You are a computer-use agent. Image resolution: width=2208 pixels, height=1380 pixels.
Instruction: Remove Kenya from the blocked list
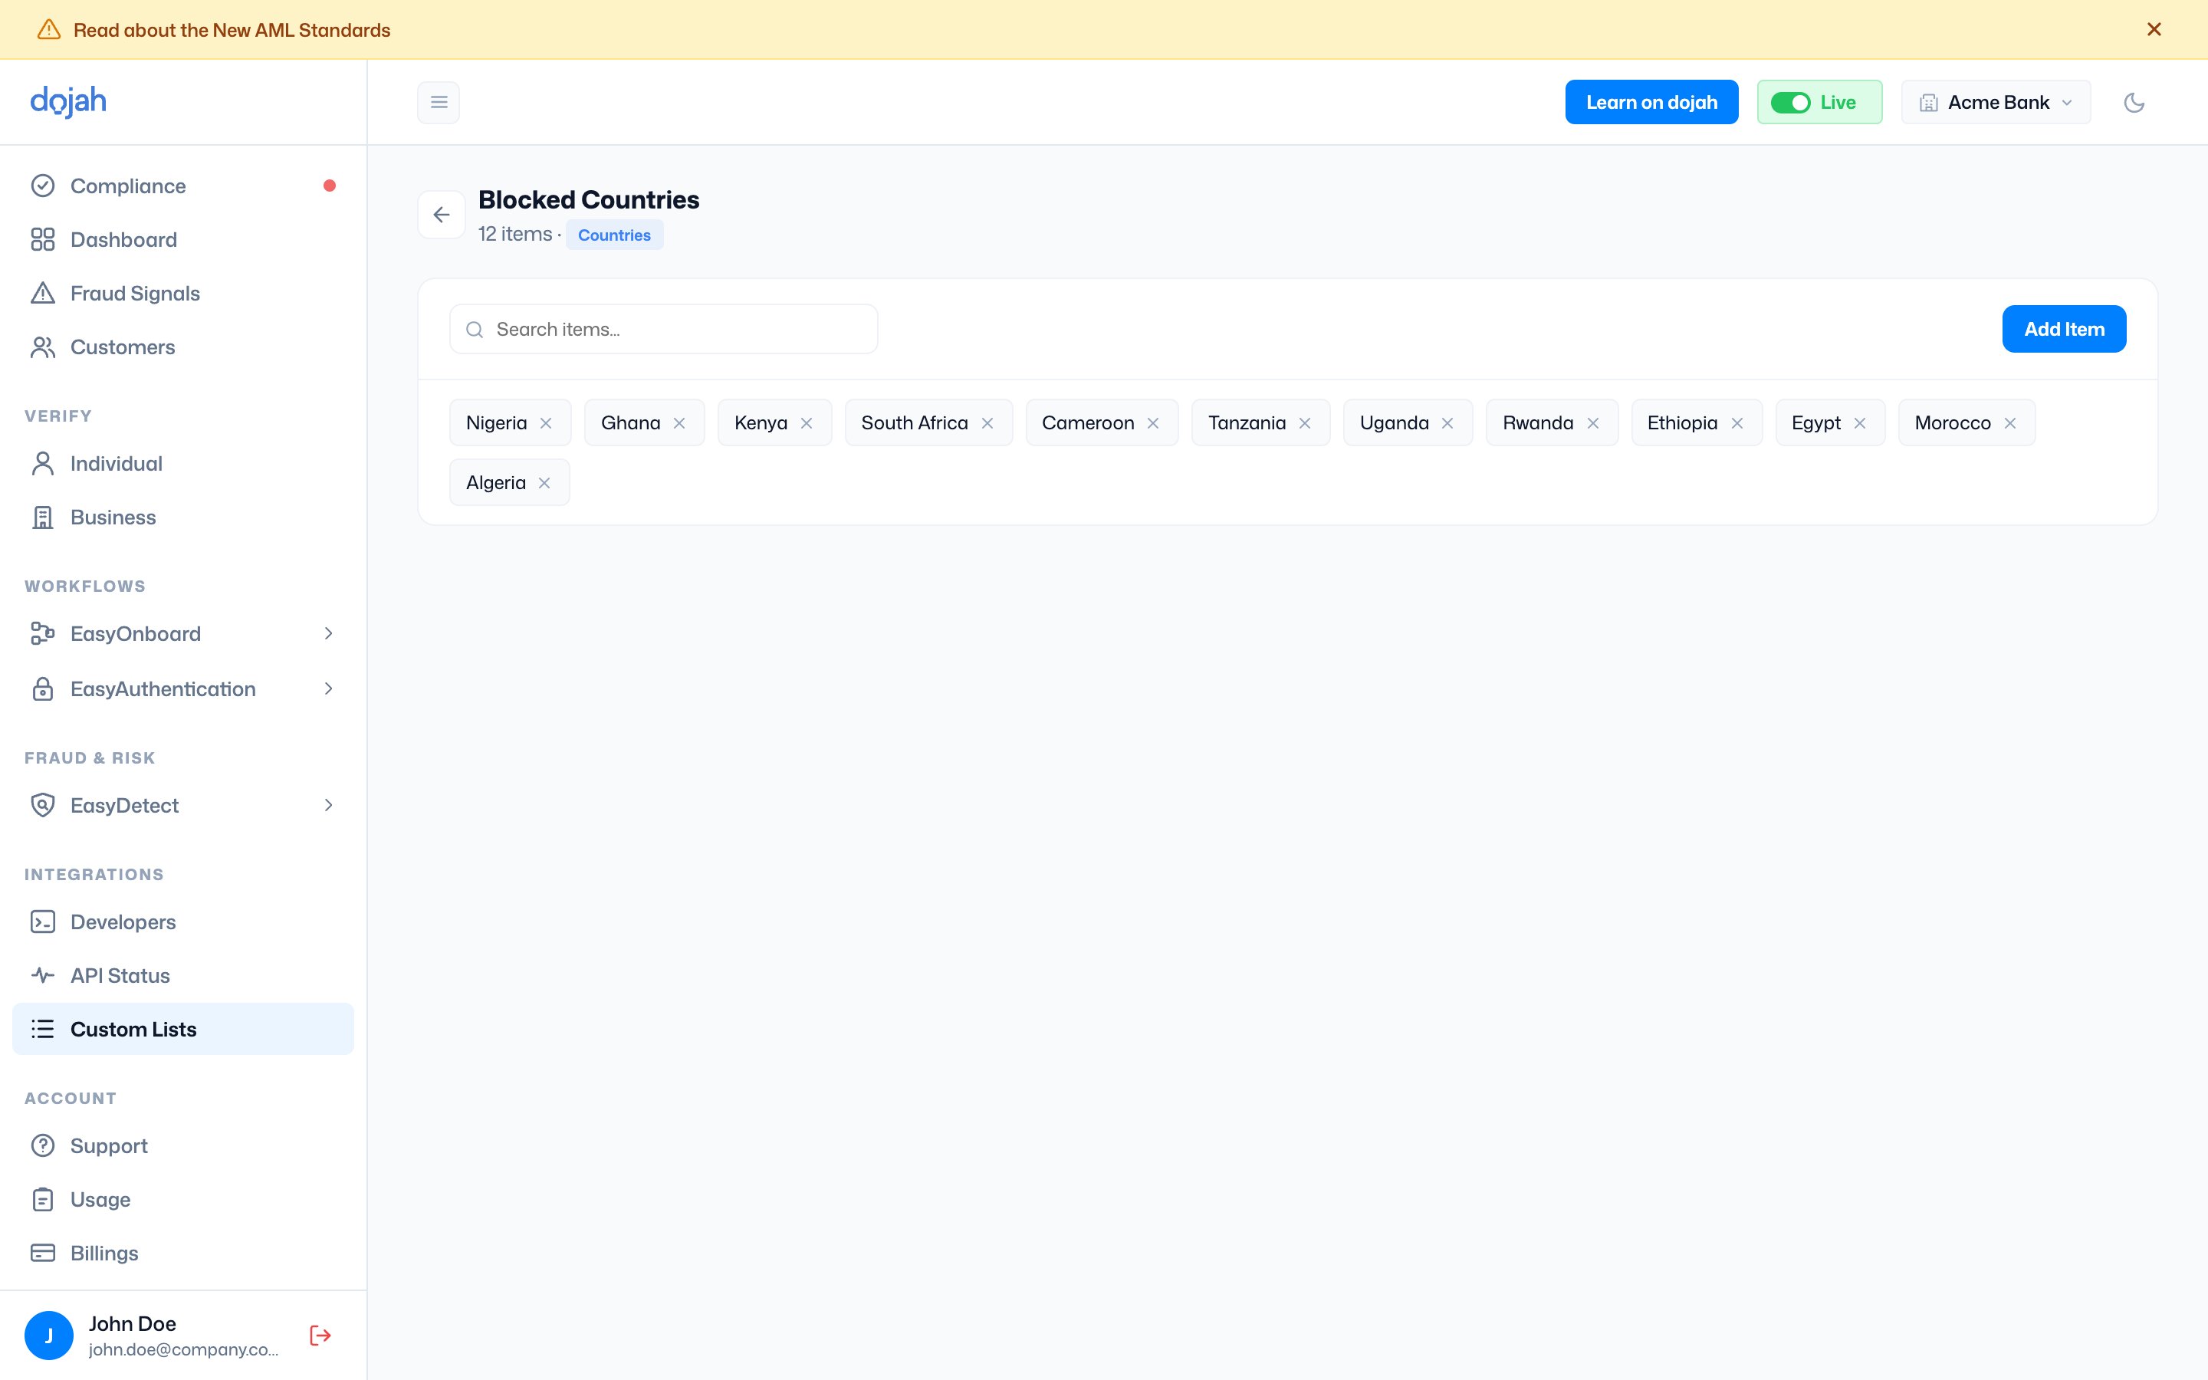[x=807, y=422]
